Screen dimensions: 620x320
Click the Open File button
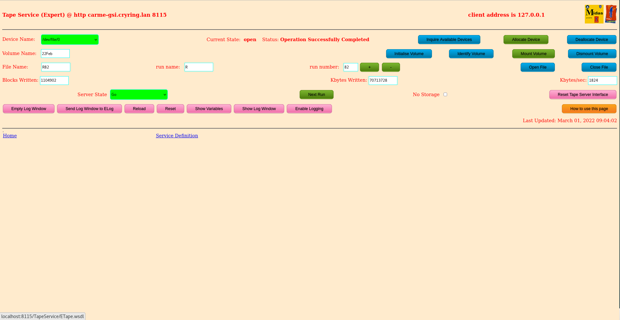click(x=537, y=67)
